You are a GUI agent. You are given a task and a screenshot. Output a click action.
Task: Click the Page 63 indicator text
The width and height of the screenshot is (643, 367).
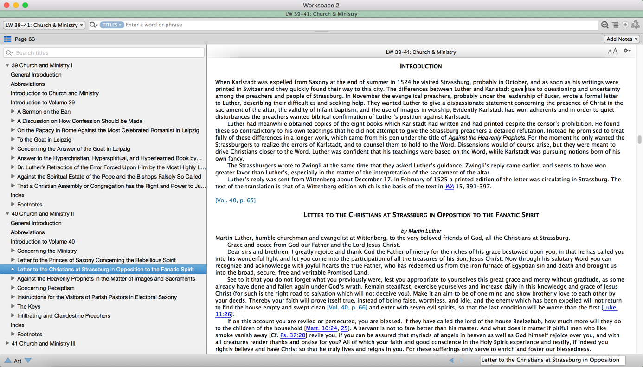click(25, 39)
